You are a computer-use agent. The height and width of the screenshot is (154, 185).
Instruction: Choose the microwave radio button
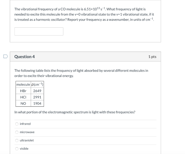click(x=17, y=132)
